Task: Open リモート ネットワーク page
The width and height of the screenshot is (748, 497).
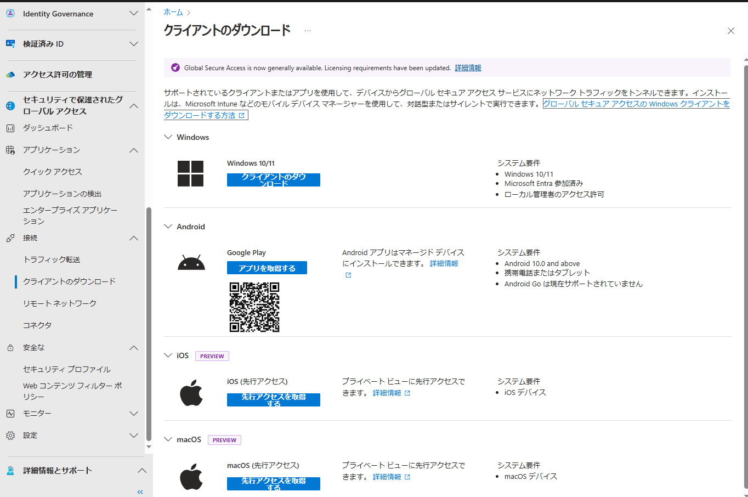Action: click(60, 303)
